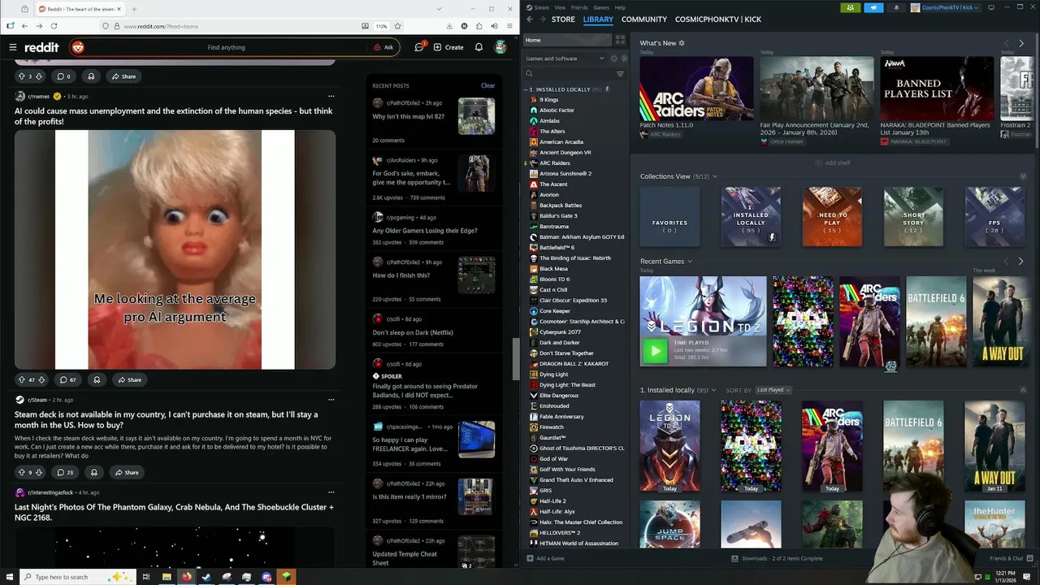Share the AI meme post
This screenshot has width=1040, height=585.
(129, 379)
